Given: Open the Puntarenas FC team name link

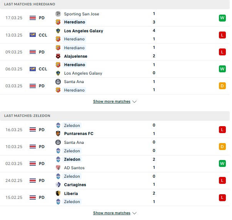Looking at the screenshot, I should (79, 133).
